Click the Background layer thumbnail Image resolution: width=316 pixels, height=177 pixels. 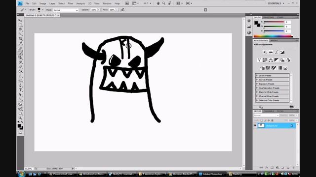261,126
